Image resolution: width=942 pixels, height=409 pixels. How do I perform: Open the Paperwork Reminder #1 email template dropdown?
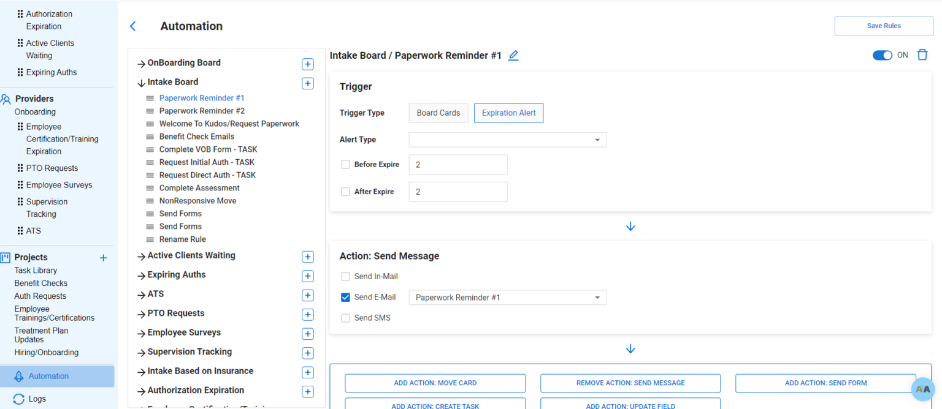point(507,297)
